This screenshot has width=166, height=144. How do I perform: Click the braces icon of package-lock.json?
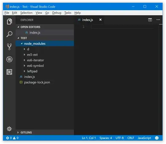tap(21, 82)
